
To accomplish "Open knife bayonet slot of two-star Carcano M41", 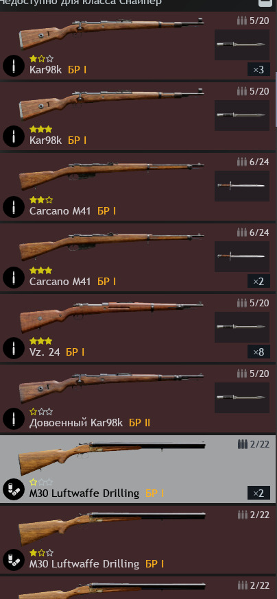I will click(242, 186).
